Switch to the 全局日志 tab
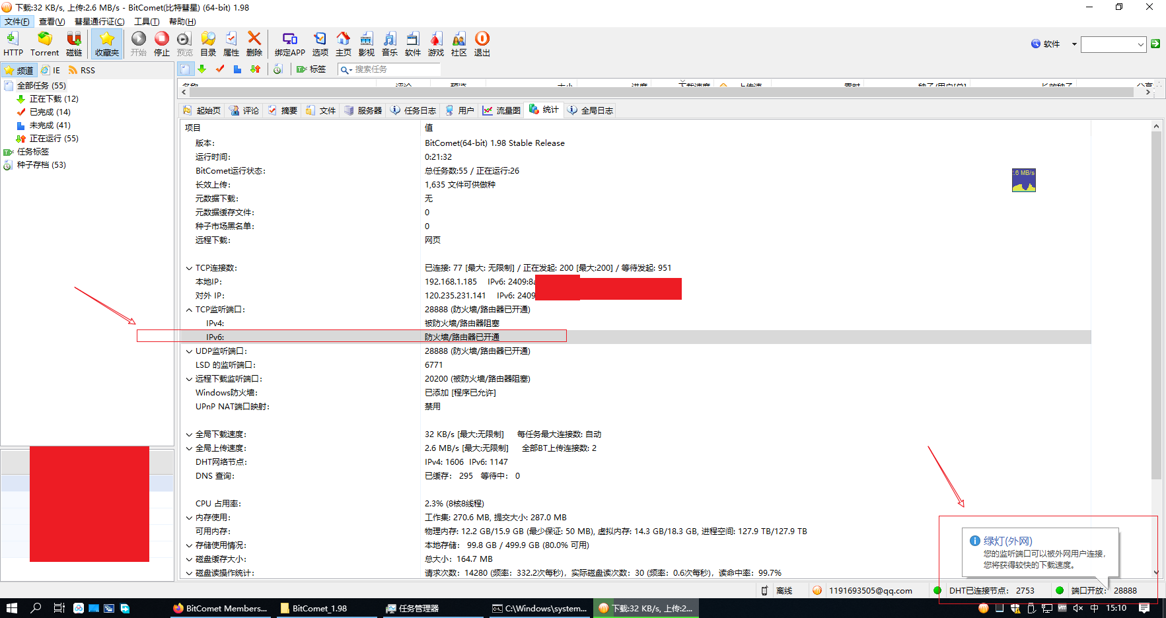The width and height of the screenshot is (1166, 618). (x=590, y=110)
